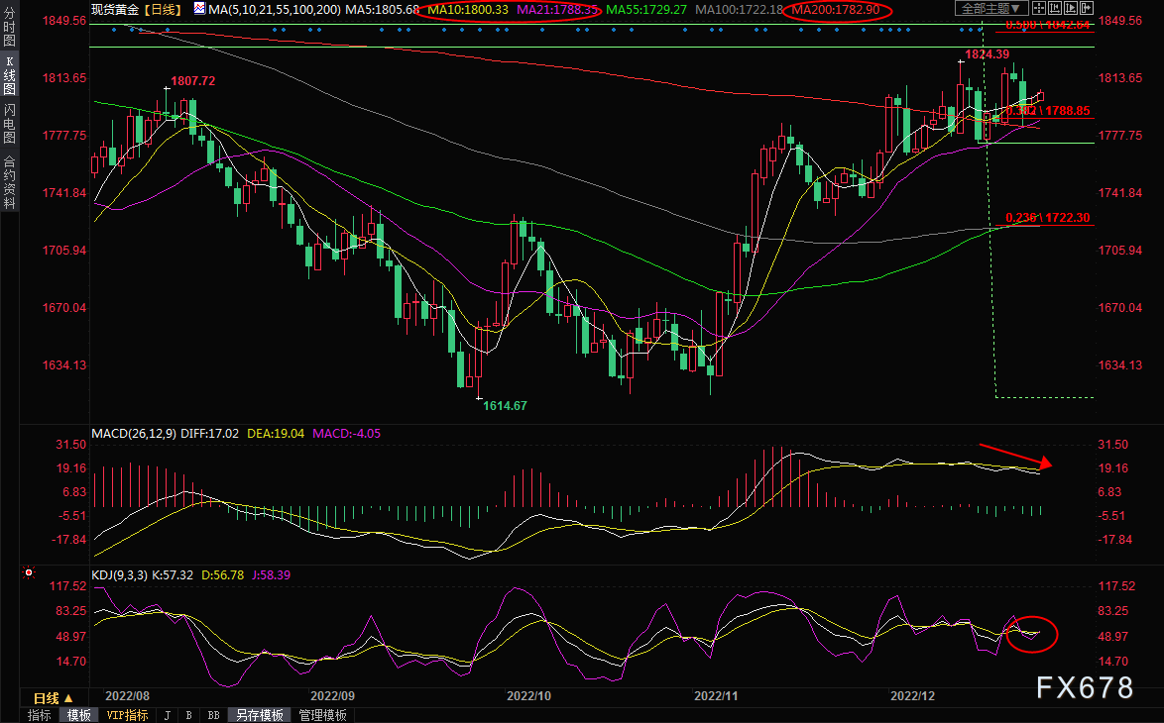Select the 模板 bottom tab
Image resolution: width=1164 pixels, height=723 pixels.
78,715
